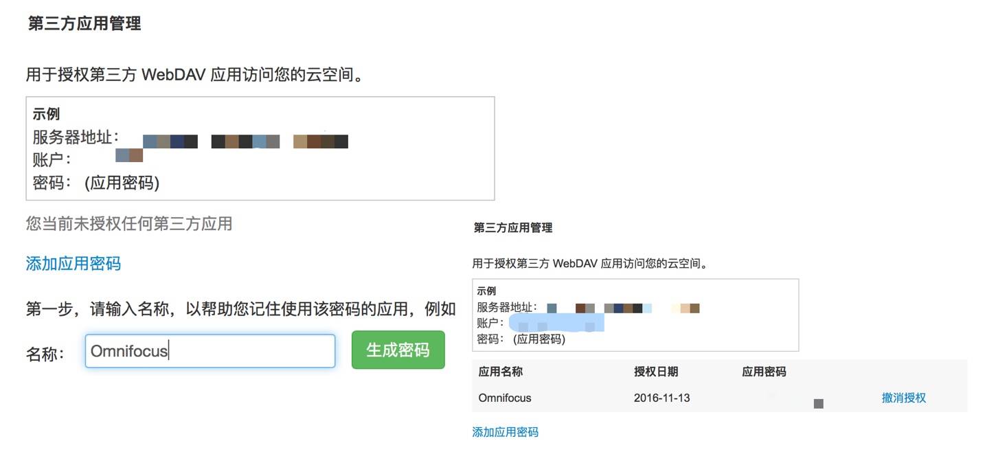Click the 您当前未授权任何第三方应用 notice text
985x452 pixels.
[128, 223]
